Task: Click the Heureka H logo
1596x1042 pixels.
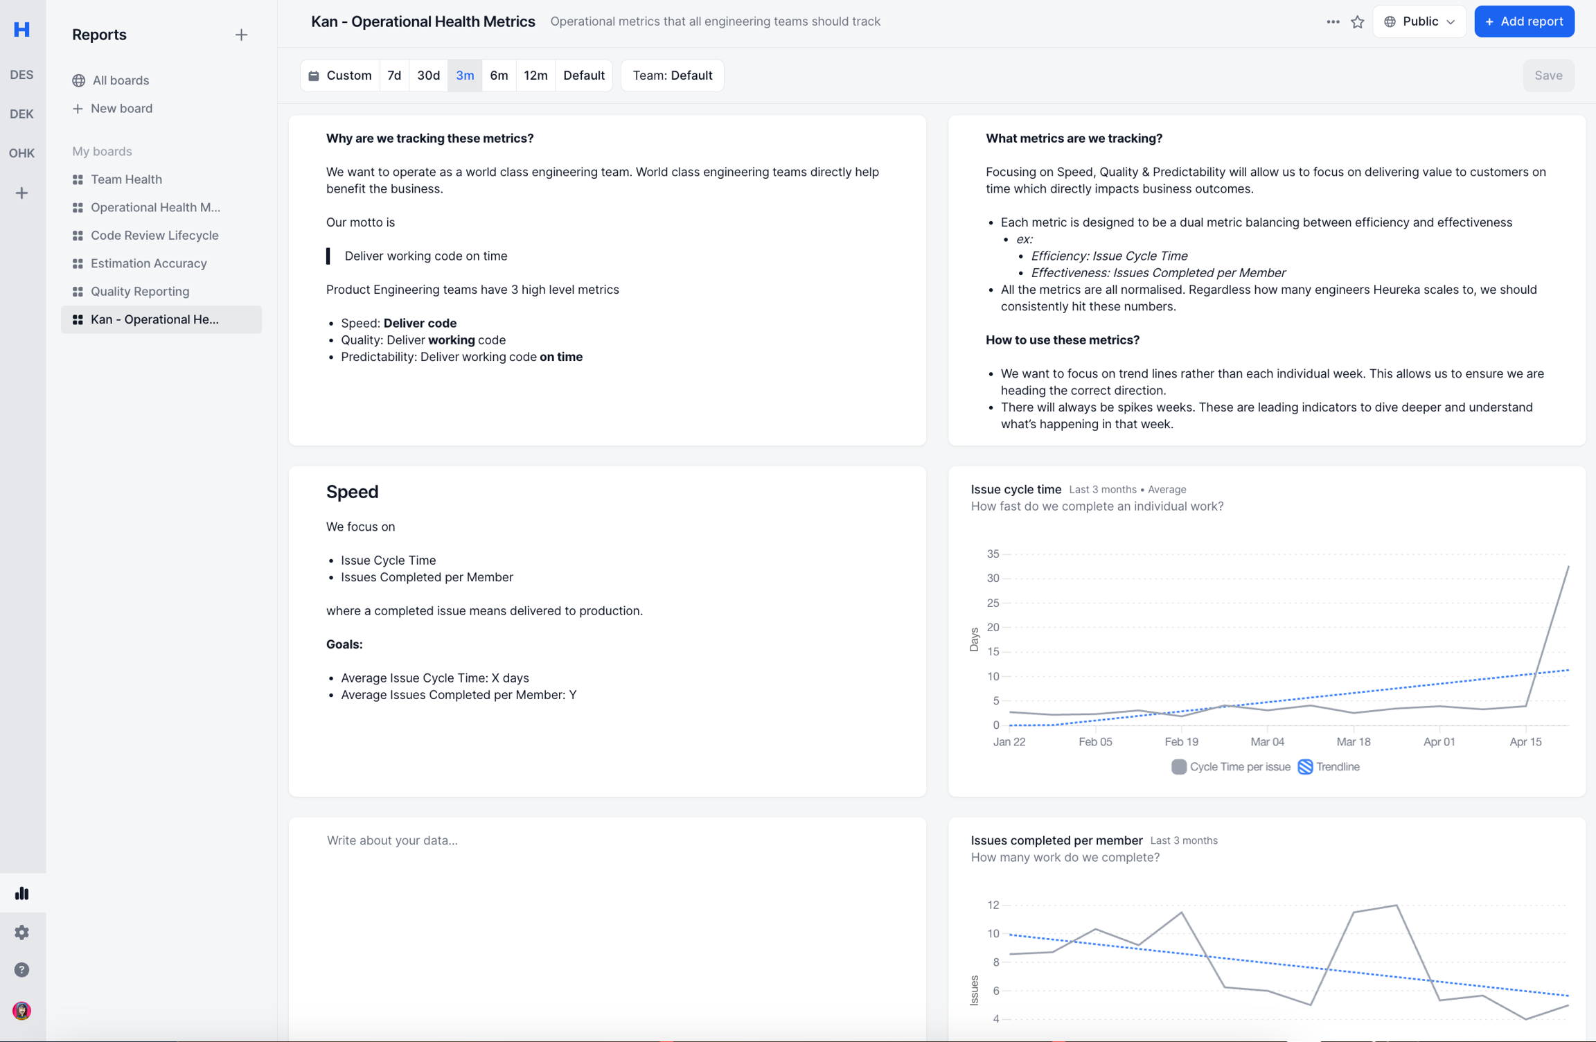Action: 22,29
